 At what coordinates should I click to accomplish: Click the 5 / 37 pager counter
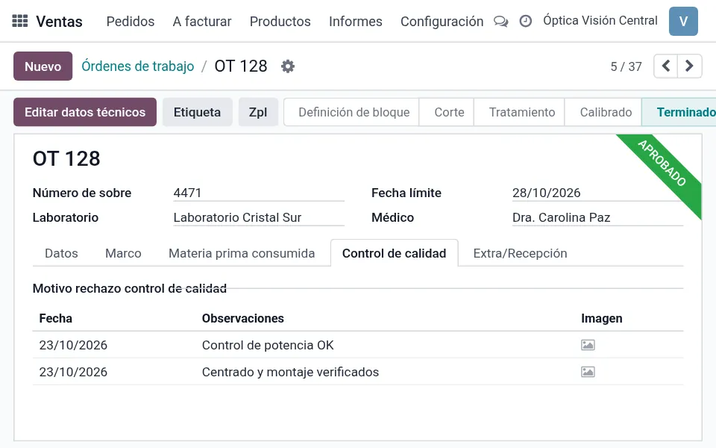[626, 66]
